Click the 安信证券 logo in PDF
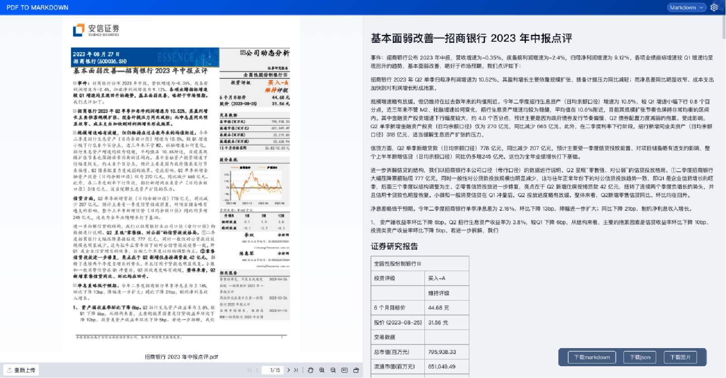726x378 pixels. pyautogui.click(x=96, y=30)
